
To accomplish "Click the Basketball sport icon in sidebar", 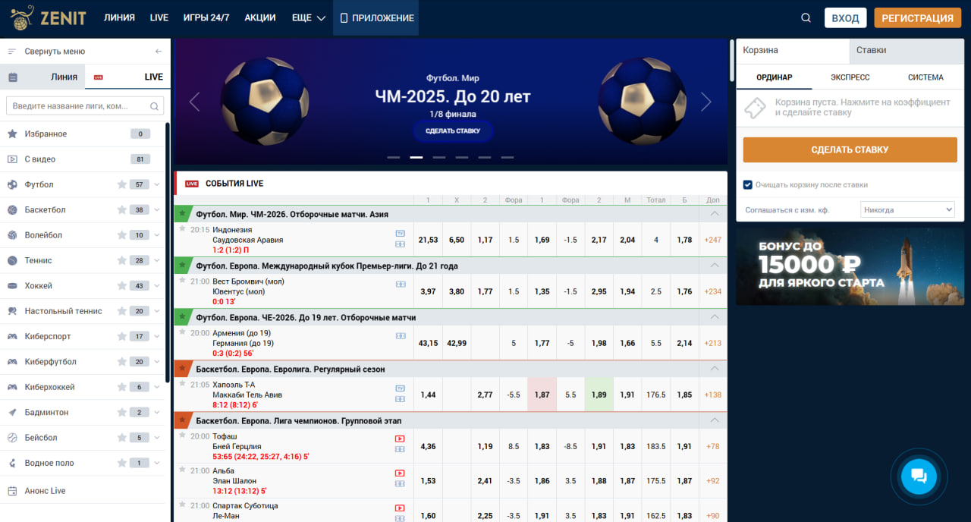I will point(12,210).
